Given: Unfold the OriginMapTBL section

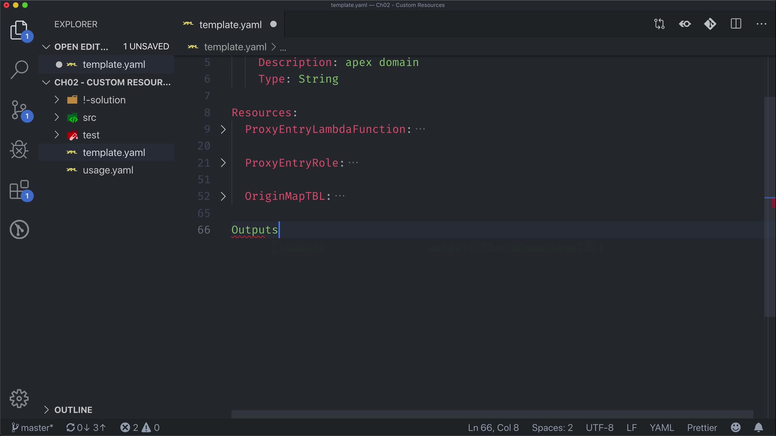Looking at the screenshot, I should pos(223,196).
